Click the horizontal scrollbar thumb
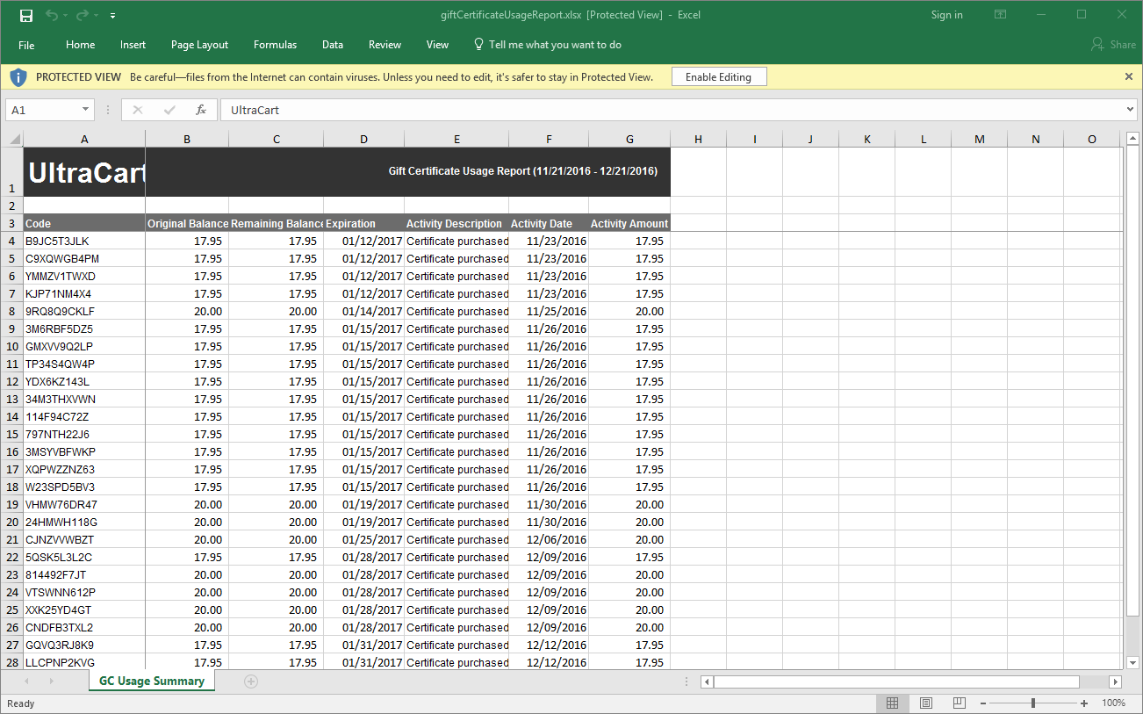This screenshot has height=714, width=1143. (896, 682)
